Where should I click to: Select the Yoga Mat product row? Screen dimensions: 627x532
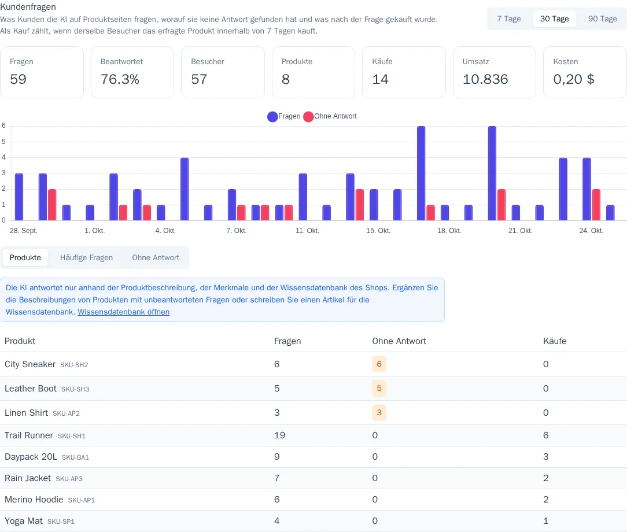313,521
